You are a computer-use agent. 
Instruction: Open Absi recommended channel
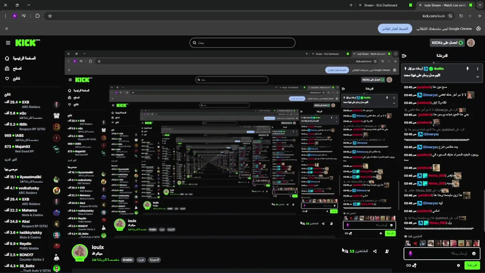pyautogui.click(x=32, y=223)
